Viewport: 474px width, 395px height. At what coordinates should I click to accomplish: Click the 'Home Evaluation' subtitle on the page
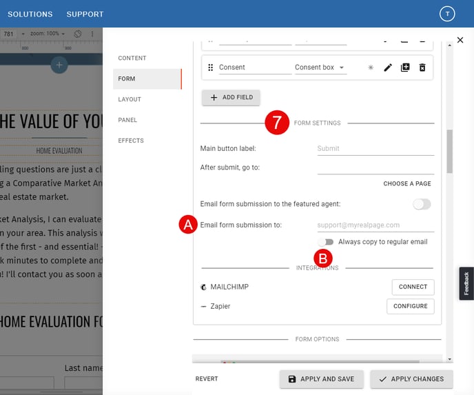[59, 151]
